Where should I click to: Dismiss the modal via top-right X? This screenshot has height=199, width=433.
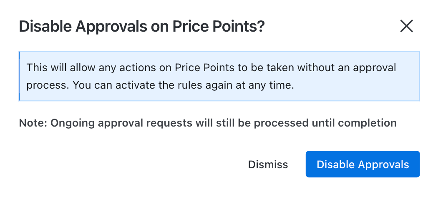click(x=406, y=26)
